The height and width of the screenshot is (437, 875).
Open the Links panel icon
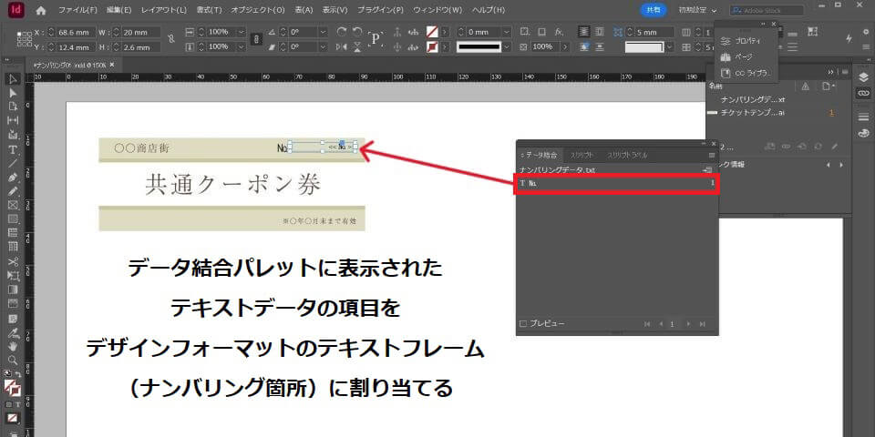[x=863, y=93]
